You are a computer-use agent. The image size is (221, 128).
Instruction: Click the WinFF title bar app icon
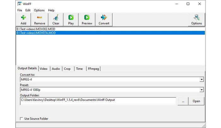coord(20,4)
